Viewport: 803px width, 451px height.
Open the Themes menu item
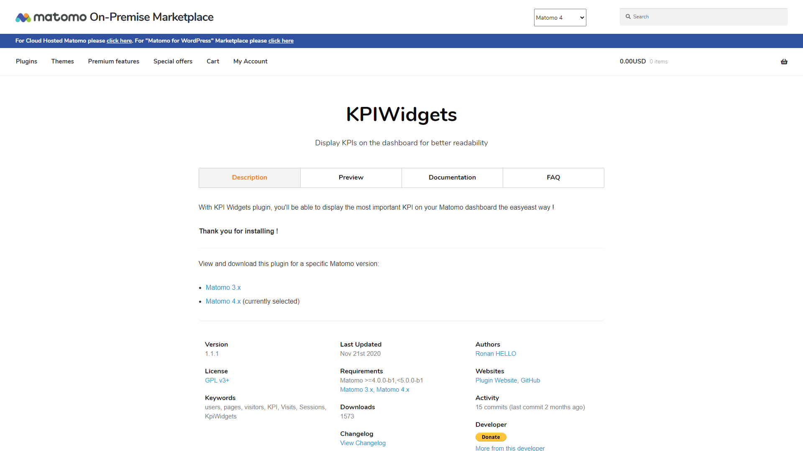(62, 61)
